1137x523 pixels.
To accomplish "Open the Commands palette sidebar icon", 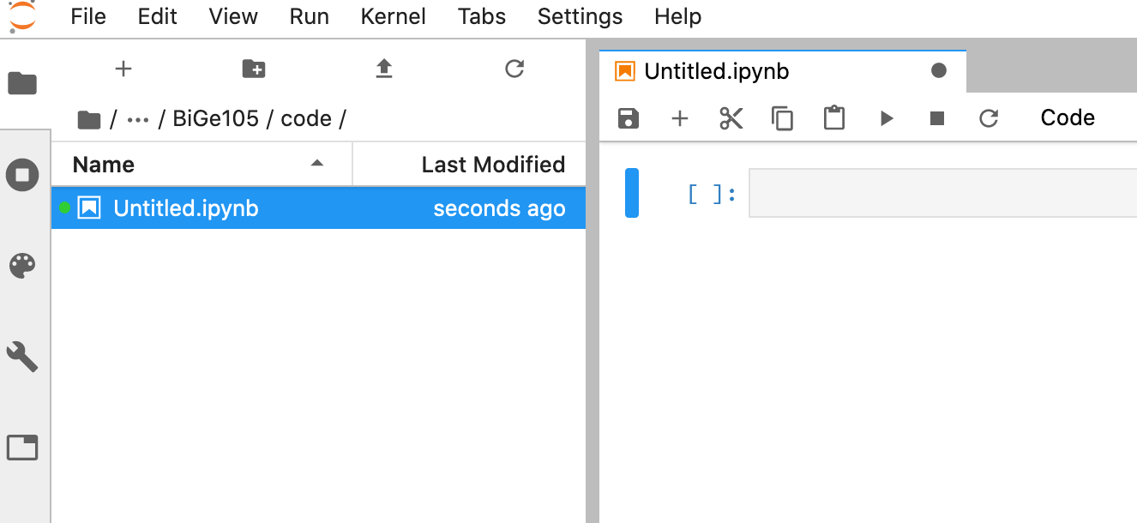I will [x=22, y=266].
